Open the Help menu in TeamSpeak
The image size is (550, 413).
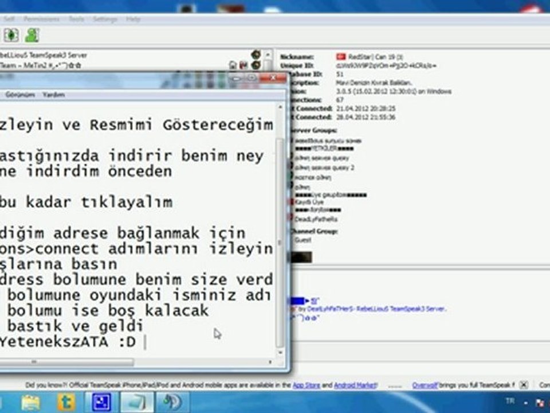[x=133, y=19]
